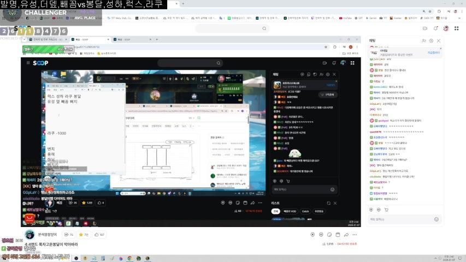Open more options dots for the main stream
The image size is (466, 262).
(x=355, y=235)
